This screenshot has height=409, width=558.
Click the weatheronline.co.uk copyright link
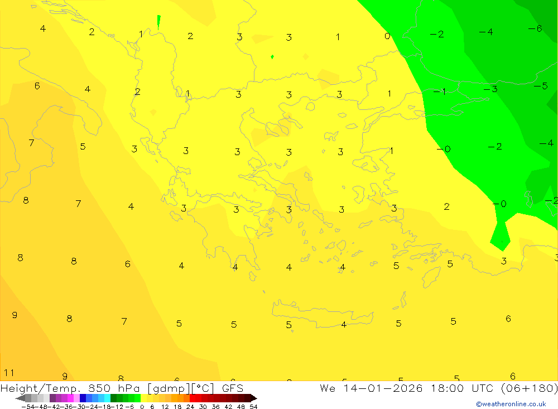coord(511,404)
